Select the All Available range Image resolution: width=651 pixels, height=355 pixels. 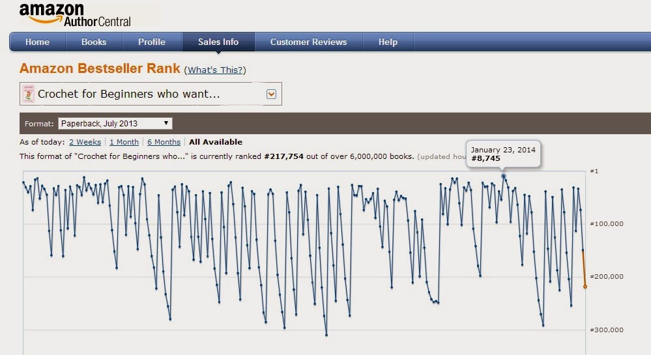point(216,142)
